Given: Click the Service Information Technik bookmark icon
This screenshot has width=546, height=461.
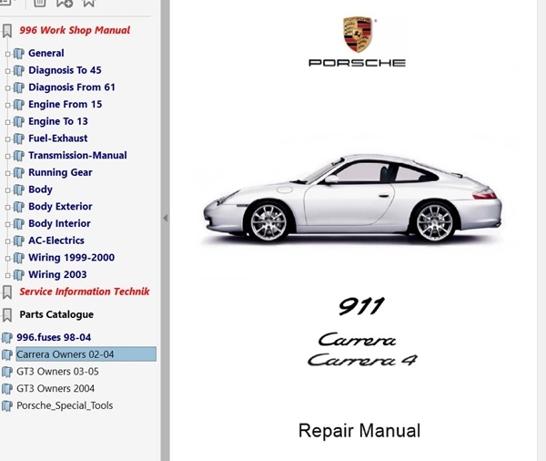Looking at the screenshot, I should [7, 292].
